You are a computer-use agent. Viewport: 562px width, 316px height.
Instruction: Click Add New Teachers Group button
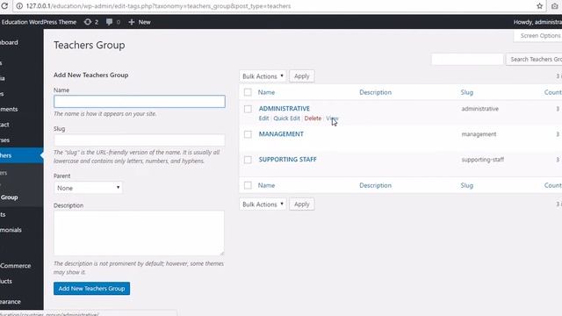(x=91, y=289)
